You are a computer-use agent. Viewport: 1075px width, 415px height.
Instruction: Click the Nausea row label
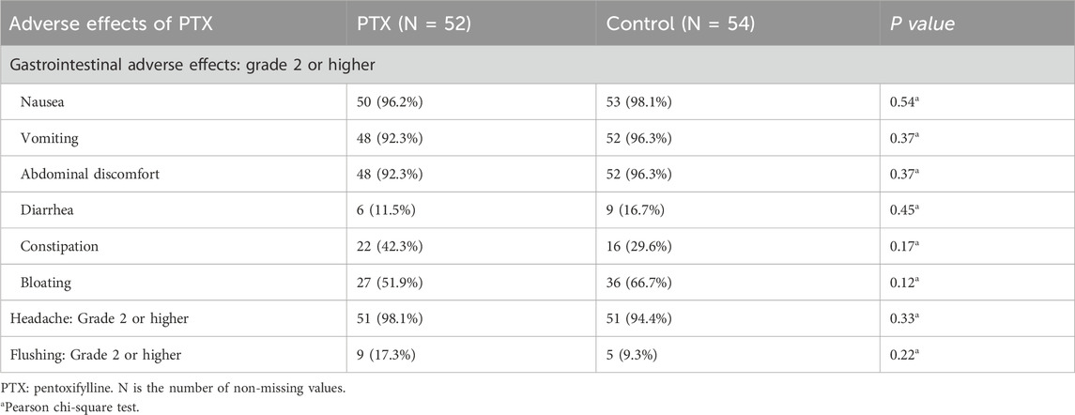[x=45, y=106]
